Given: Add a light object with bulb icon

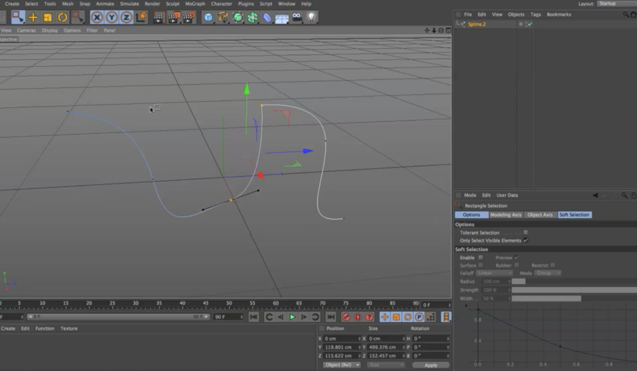Looking at the screenshot, I should click(312, 17).
